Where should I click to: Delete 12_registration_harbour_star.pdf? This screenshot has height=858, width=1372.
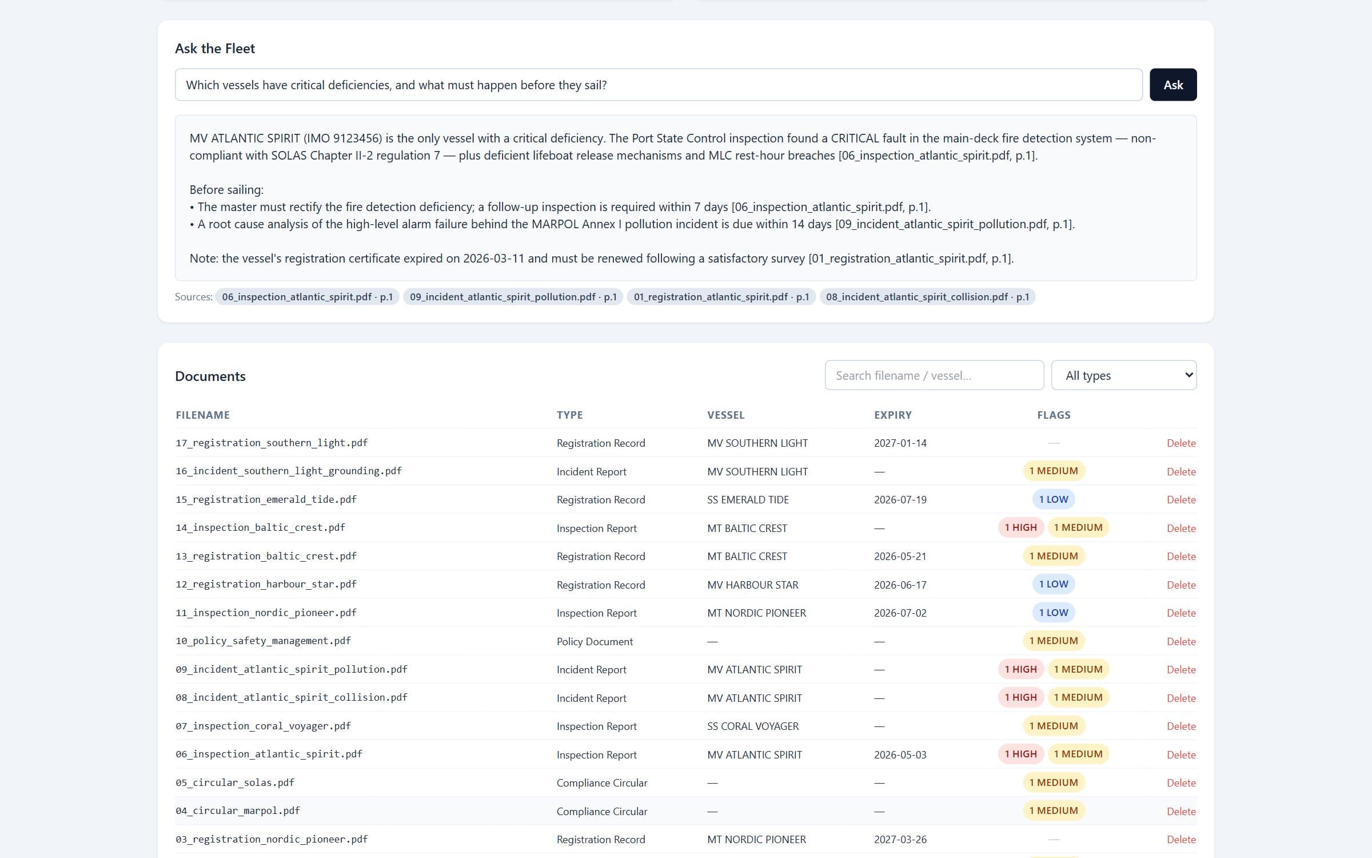1181,585
